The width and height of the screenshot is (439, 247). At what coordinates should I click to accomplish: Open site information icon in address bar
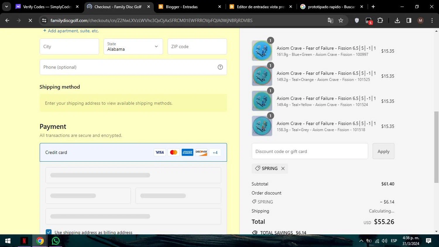44,21
